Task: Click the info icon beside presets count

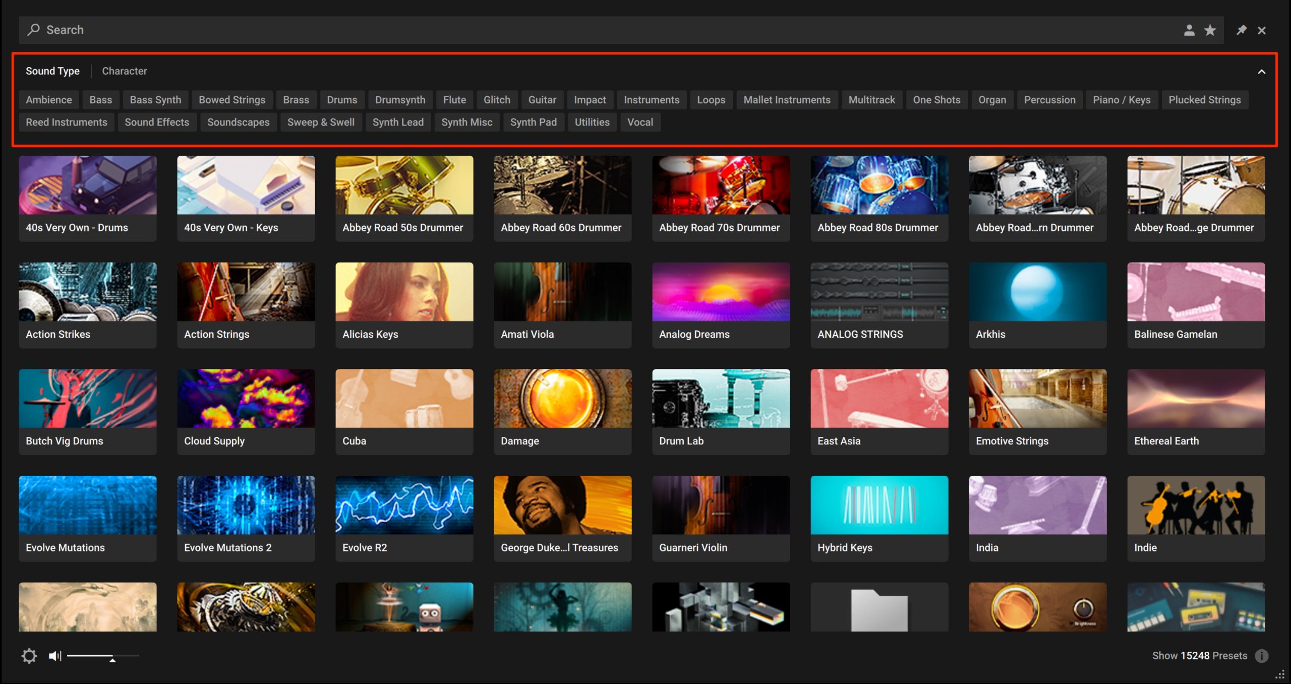Action: coord(1261,656)
